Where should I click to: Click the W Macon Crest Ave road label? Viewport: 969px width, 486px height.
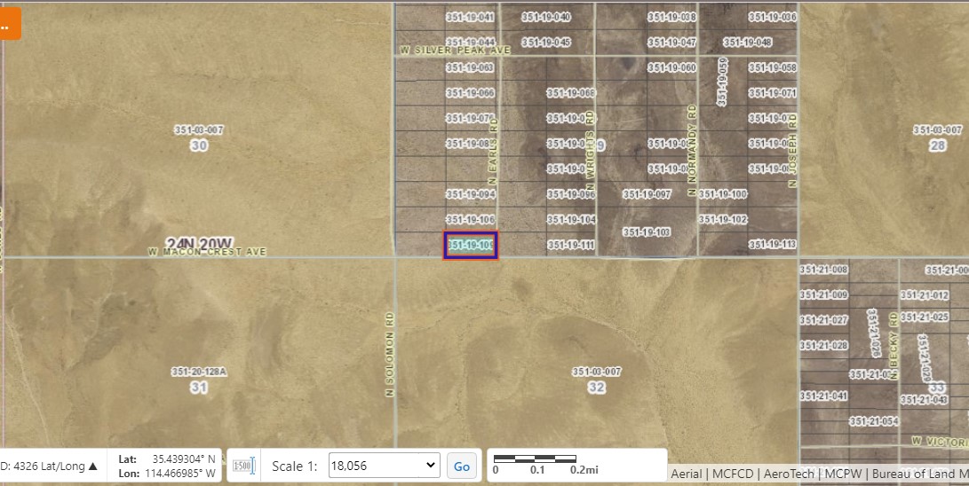207,252
